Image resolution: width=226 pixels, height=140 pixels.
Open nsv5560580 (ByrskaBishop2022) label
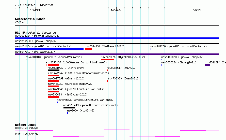tap(37, 41)
